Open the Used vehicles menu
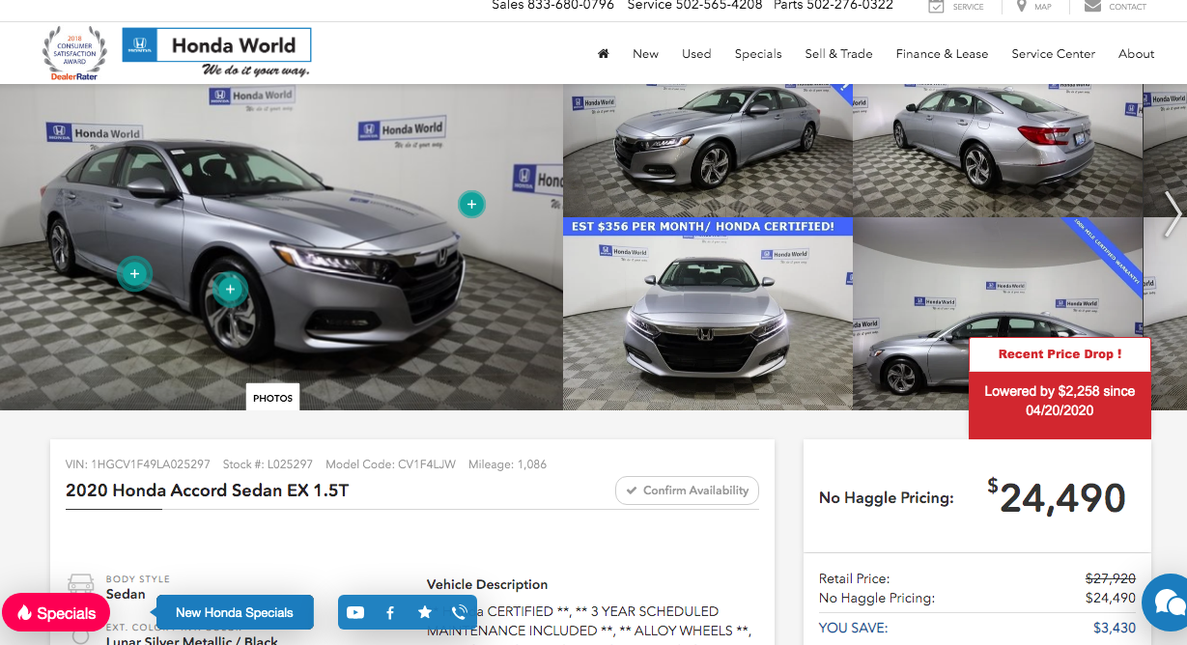Viewport: 1187px width, 645px height. (696, 54)
